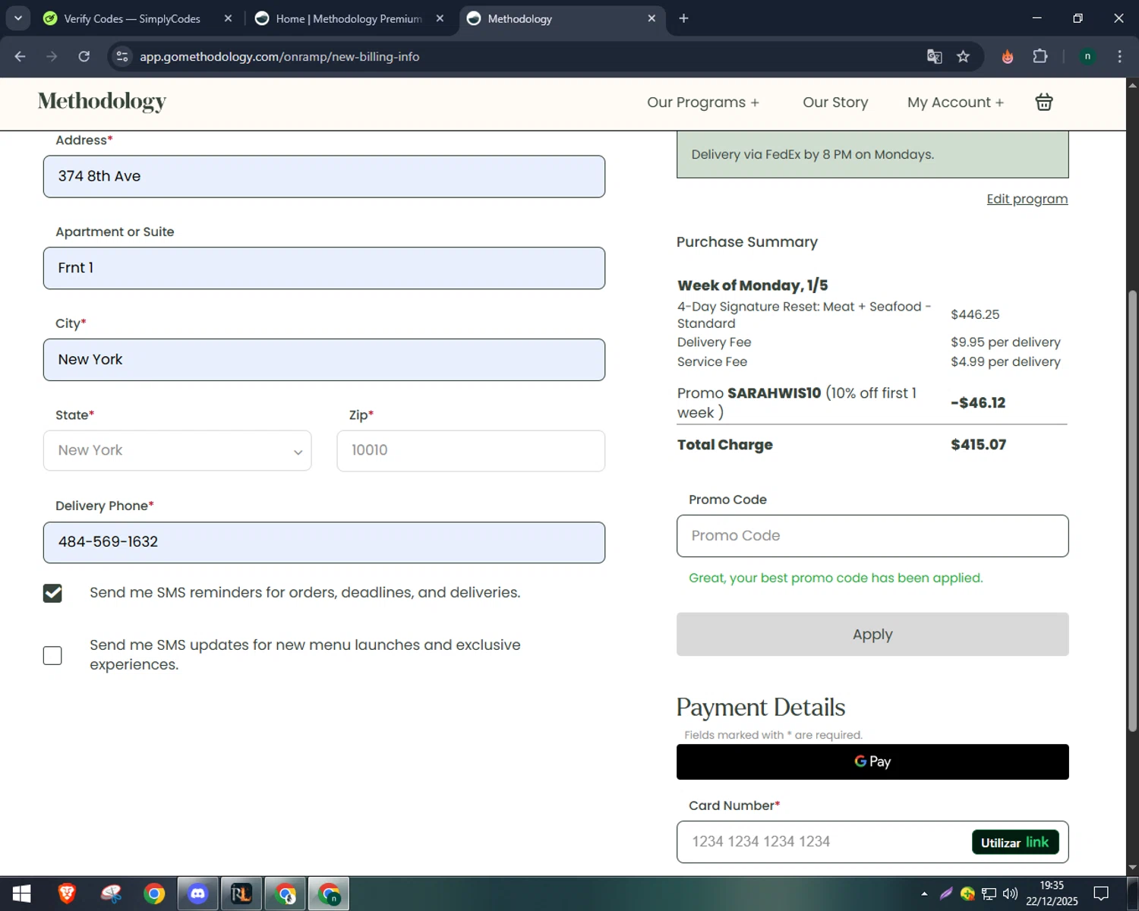Pay with the Google Pay button
Image resolution: width=1139 pixels, height=911 pixels.
(x=872, y=761)
